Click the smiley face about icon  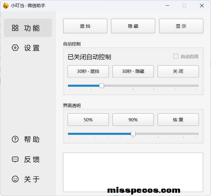15,179
